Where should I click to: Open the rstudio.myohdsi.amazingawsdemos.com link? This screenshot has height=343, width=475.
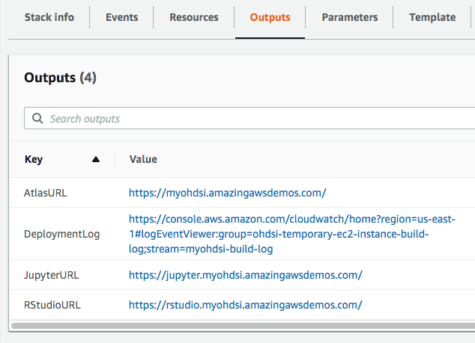coord(245,304)
